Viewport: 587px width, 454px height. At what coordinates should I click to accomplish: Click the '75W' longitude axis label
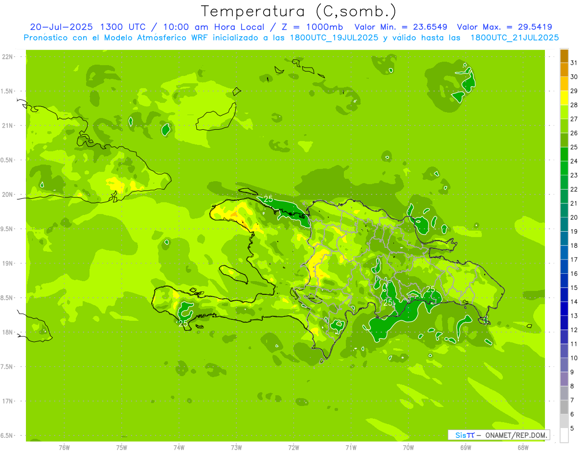tap(122, 448)
